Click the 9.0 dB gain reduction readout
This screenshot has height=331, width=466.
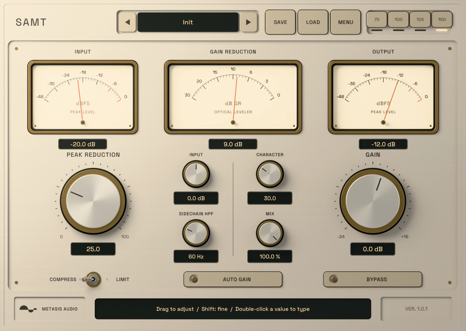tap(233, 144)
